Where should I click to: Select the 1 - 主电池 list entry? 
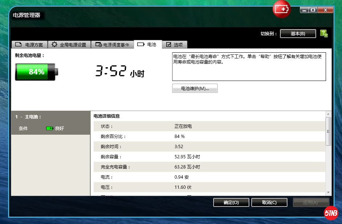pos(50,117)
